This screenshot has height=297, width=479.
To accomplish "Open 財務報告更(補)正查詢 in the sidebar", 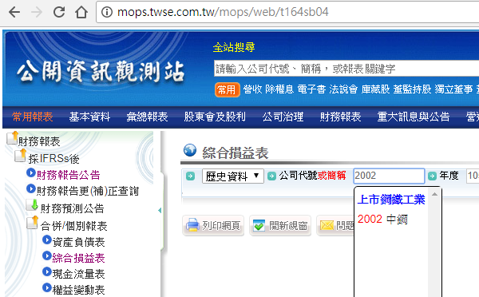I will [88, 191].
